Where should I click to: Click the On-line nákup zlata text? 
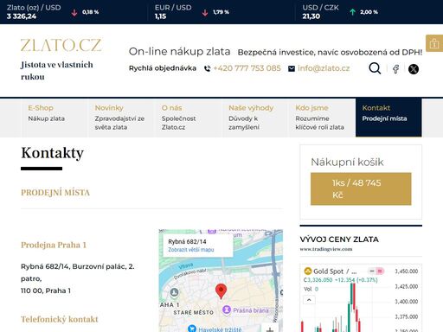(179, 52)
